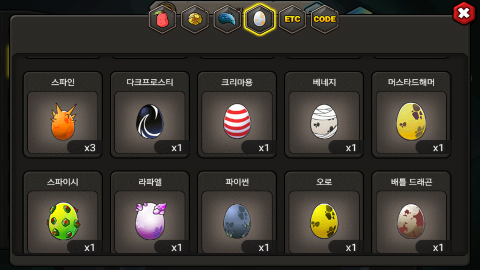480x270 pixels.
Task: Open the red fruit food tab
Action: [162, 19]
